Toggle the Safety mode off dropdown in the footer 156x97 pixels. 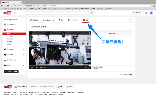click(47, 87)
